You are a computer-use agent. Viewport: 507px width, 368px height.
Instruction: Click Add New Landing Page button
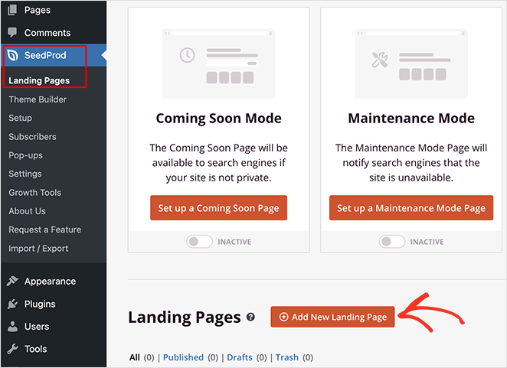tap(332, 317)
